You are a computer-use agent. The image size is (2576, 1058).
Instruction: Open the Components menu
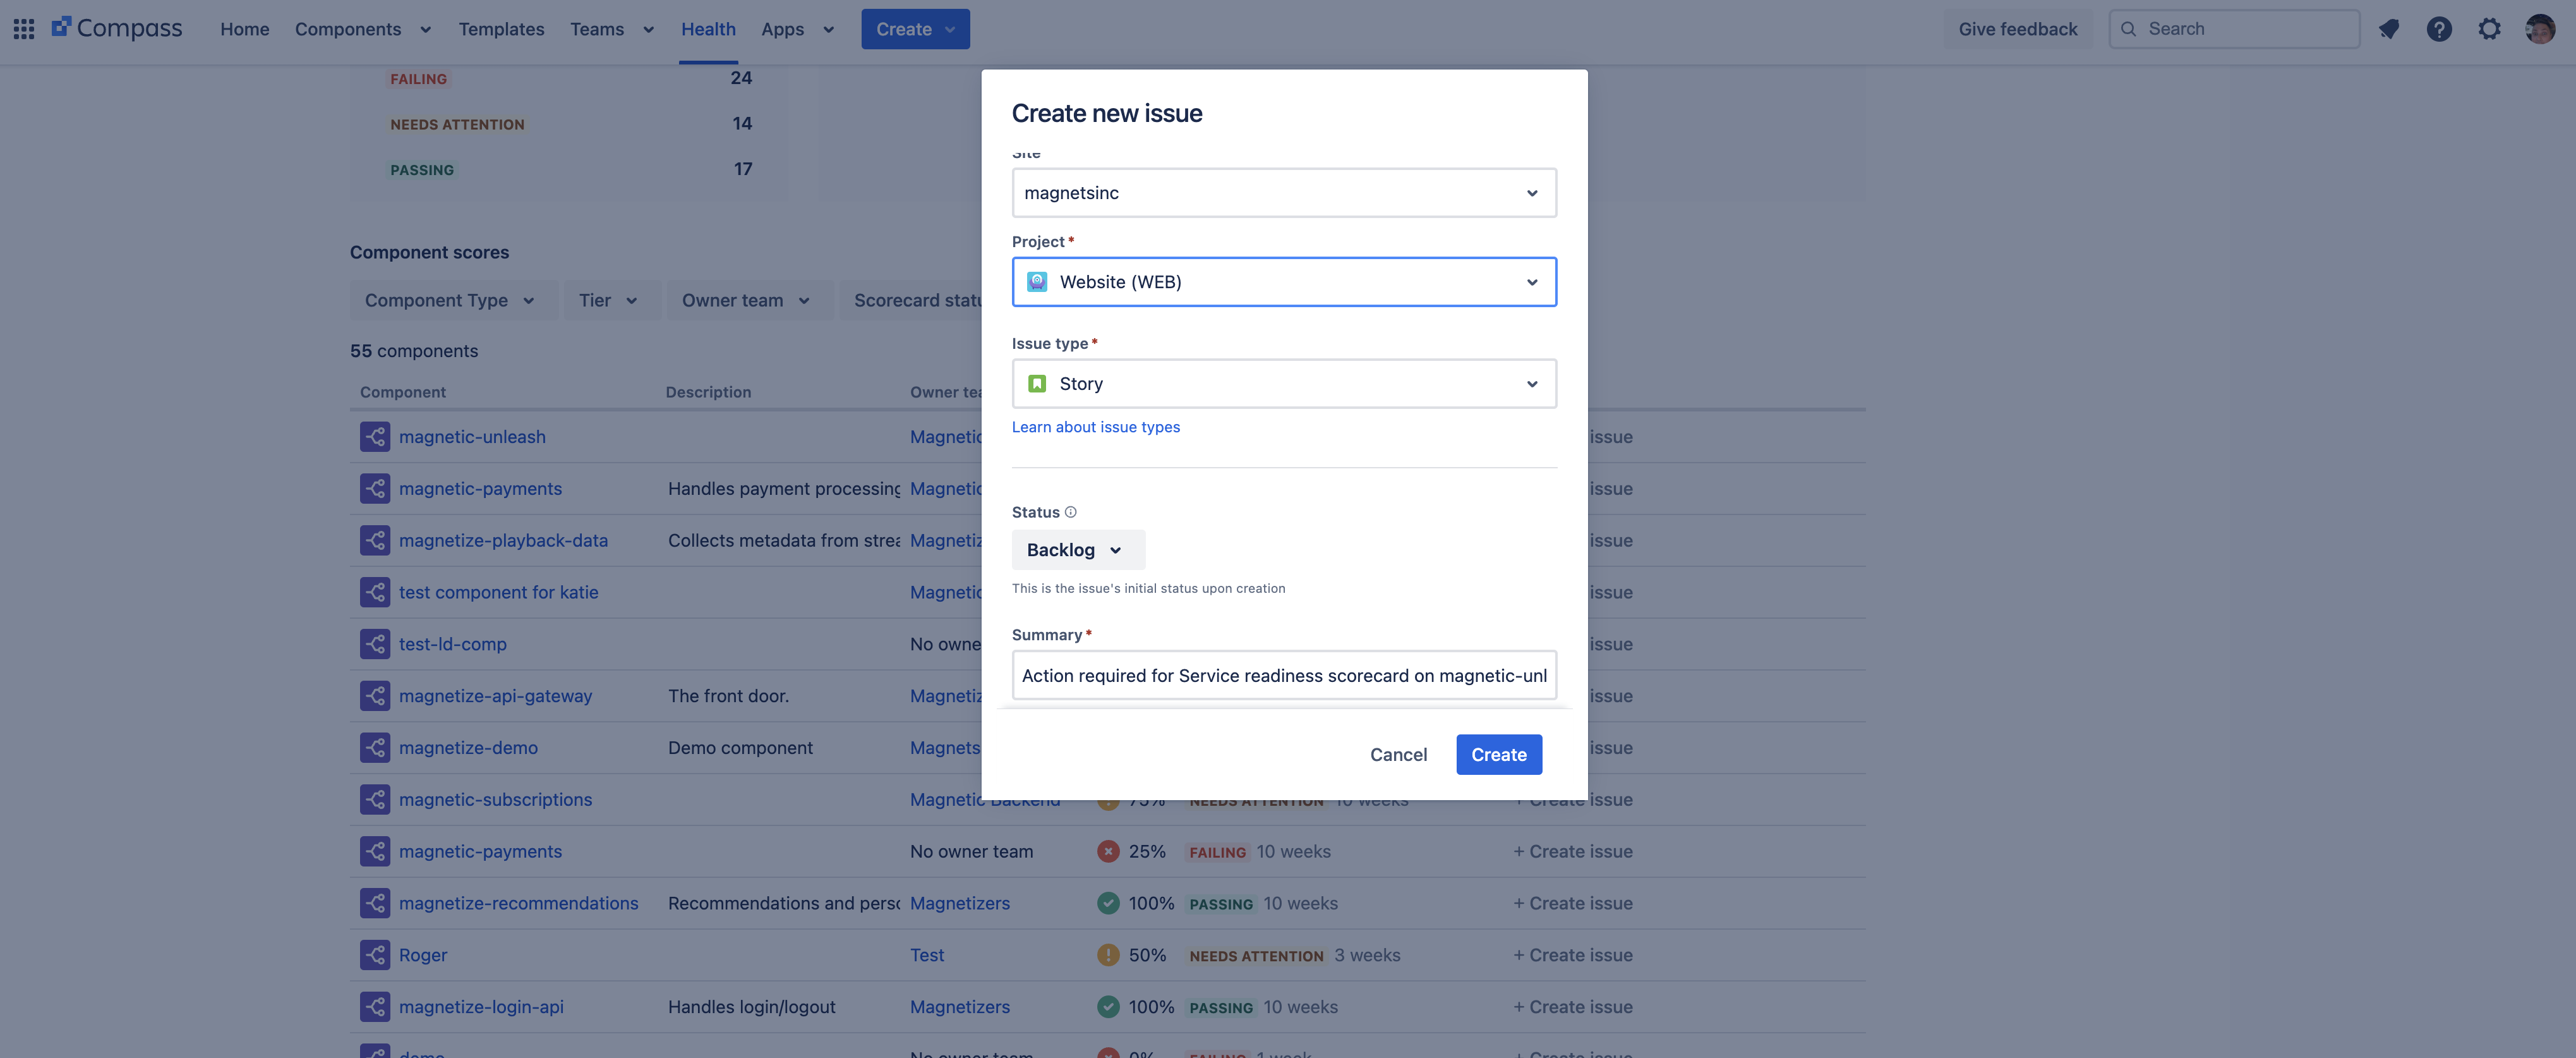point(363,29)
